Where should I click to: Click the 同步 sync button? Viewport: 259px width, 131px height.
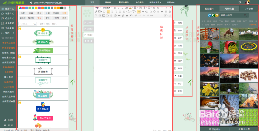click(178, 61)
